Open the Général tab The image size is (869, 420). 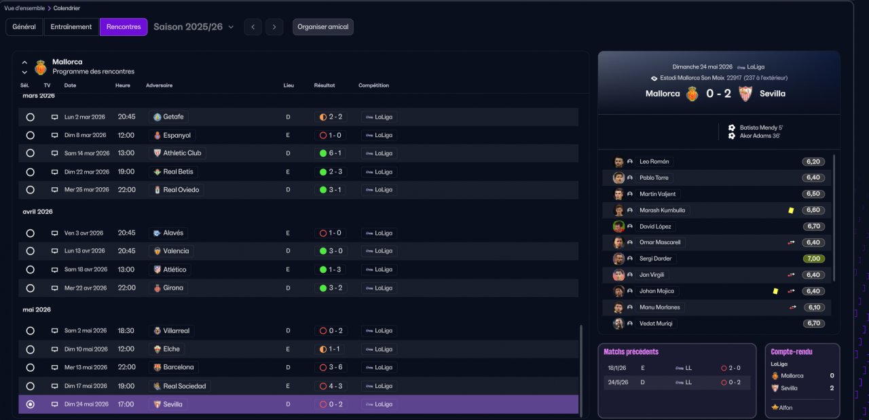[24, 27]
